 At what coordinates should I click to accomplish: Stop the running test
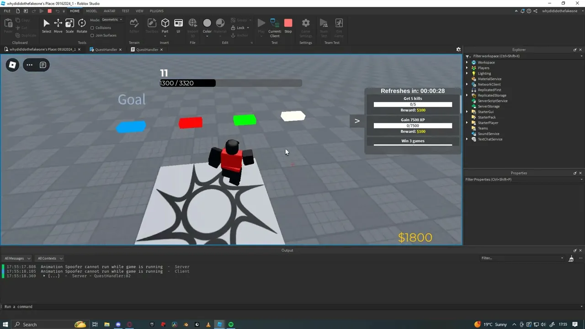tap(288, 26)
